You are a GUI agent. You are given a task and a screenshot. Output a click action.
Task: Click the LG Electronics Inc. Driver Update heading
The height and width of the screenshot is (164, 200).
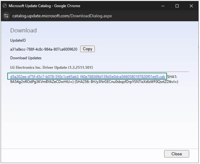(51, 68)
